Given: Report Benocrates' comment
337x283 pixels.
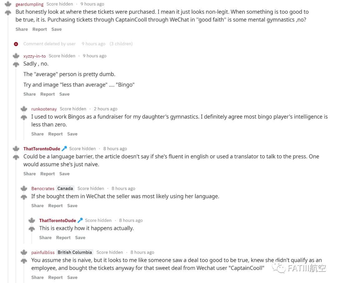Looking at the screenshot, I should pos(56,206).
